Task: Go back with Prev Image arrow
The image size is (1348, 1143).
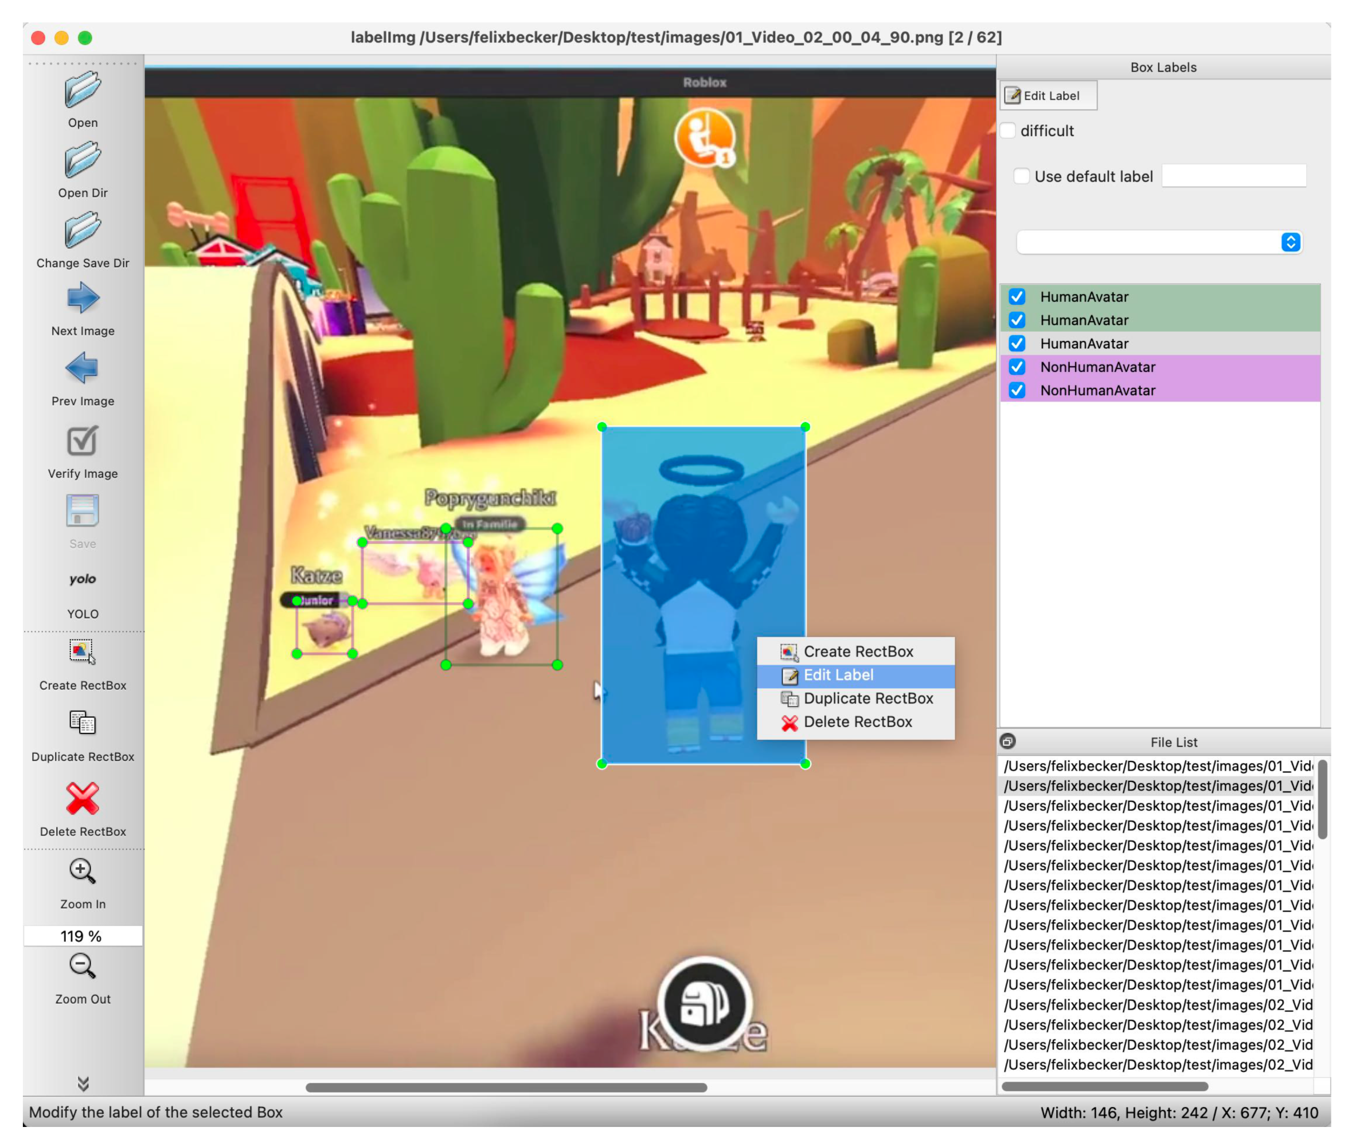Action: coord(83,368)
